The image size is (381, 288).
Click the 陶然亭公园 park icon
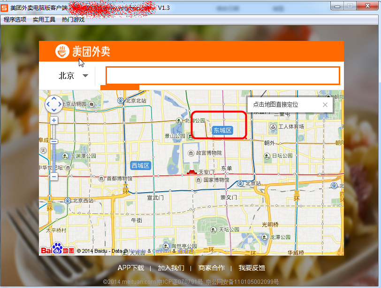(x=166, y=246)
